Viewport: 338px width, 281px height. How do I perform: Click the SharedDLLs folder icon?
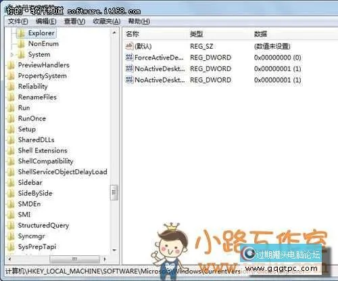click(x=11, y=140)
